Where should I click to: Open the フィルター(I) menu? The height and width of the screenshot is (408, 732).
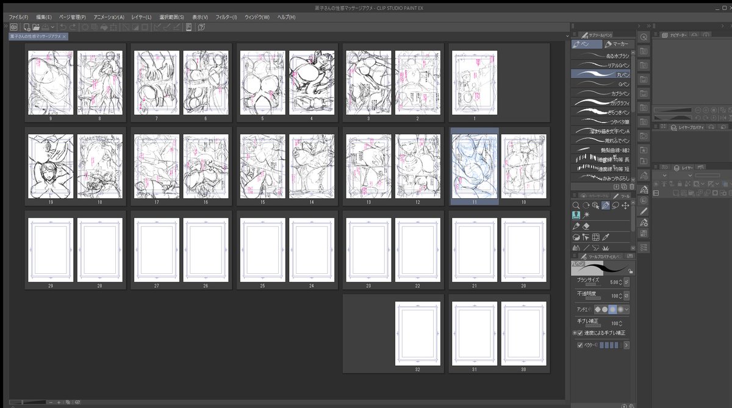point(226,17)
